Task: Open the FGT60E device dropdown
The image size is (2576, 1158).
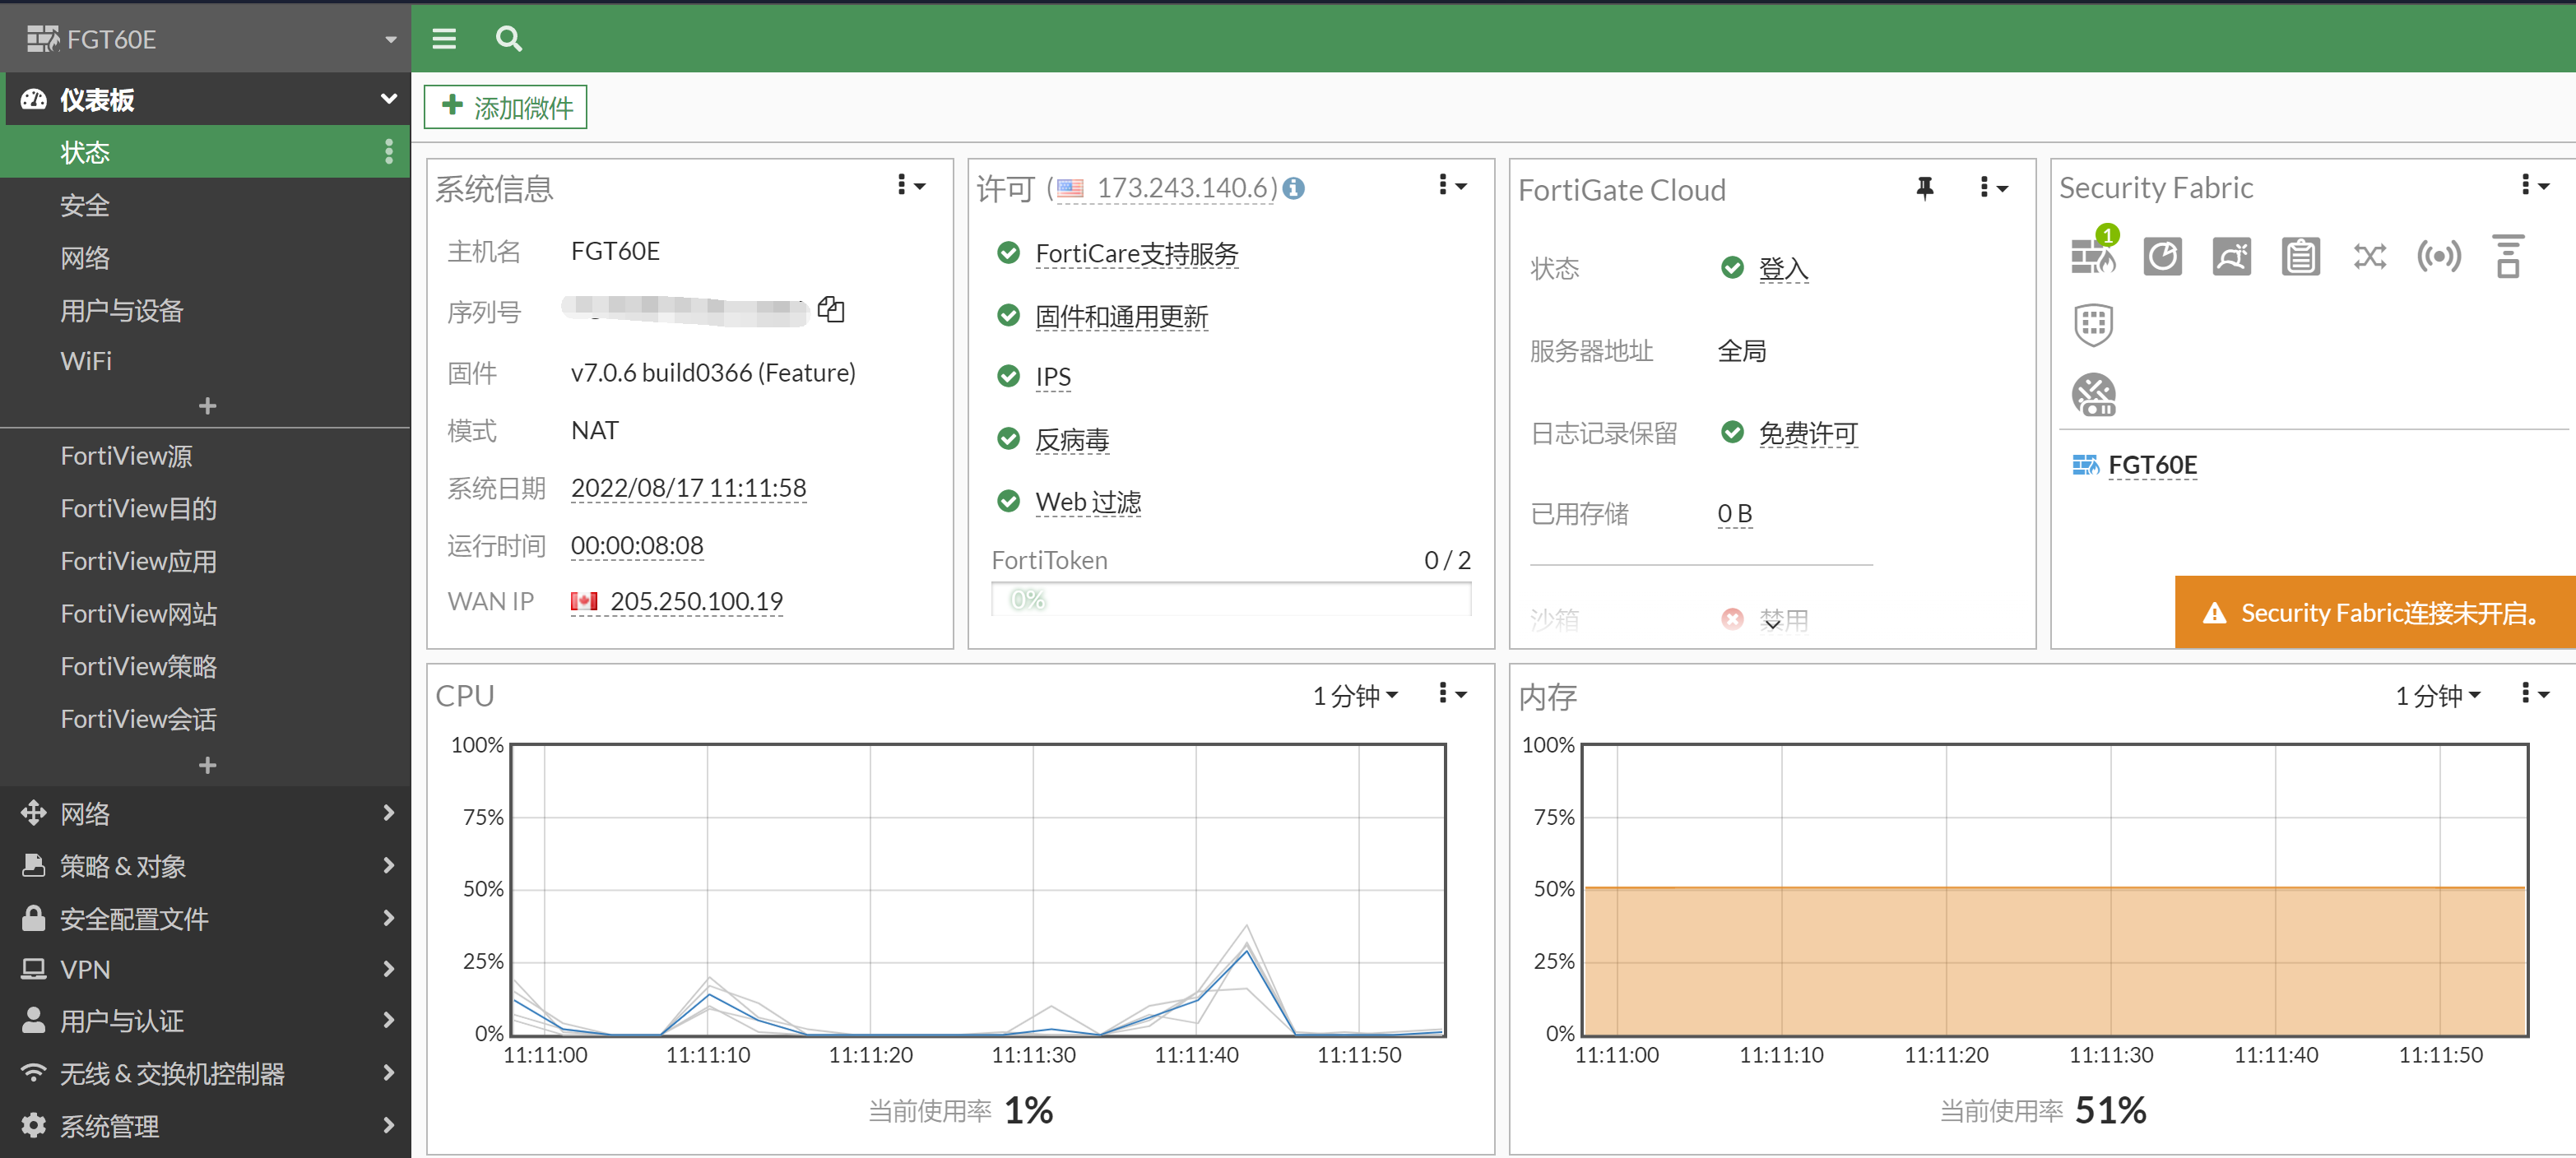Action: pyautogui.click(x=391, y=39)
